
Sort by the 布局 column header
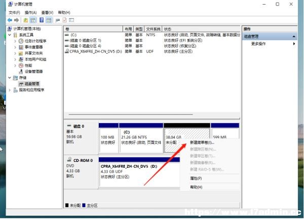(128, 29)
